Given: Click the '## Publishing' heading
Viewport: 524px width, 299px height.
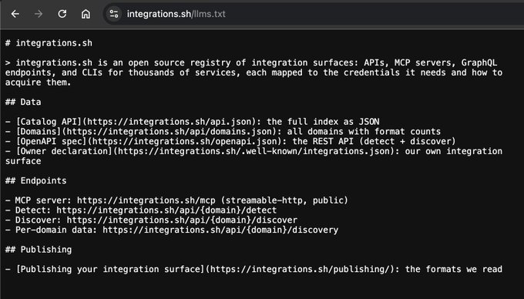Looking at the screenshot, I should pos(39,250).
